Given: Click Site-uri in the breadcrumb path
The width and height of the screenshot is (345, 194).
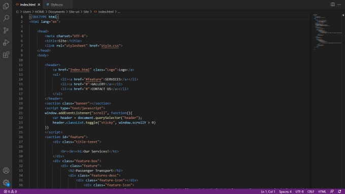Looking at the screenshot, I should click(x=74, y=12).
